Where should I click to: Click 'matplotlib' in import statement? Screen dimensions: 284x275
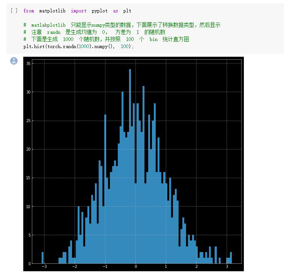pyautogui.click(x=53, y=11)
